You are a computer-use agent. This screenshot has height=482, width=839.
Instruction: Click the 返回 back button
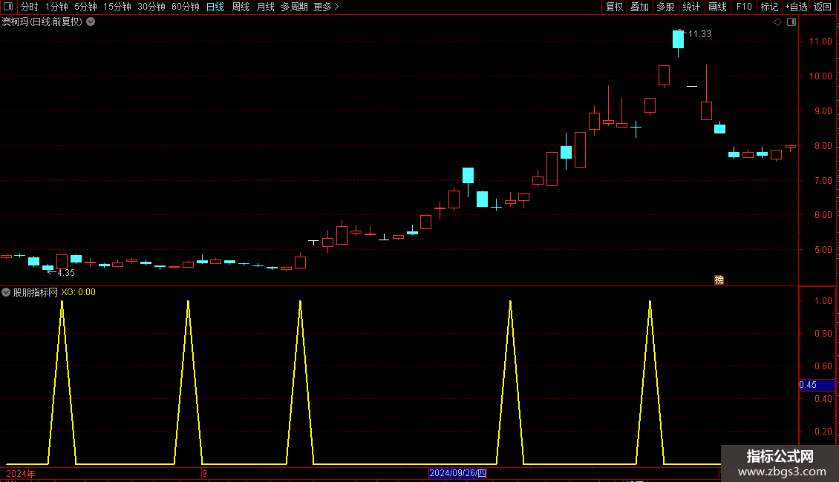coord(823,7)
